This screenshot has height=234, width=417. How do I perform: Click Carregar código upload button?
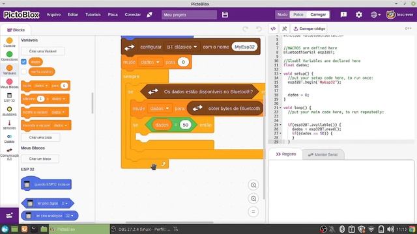pos(309,29)
